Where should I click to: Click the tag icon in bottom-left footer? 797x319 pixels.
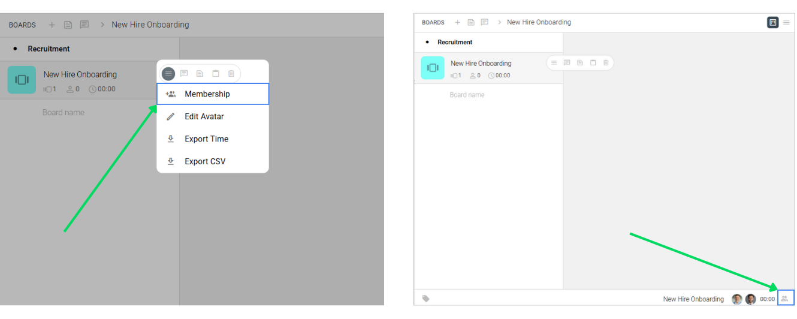(x=426, y=299)
